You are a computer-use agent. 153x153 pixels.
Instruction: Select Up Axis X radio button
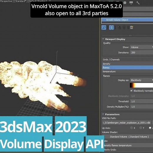[132, 128]
